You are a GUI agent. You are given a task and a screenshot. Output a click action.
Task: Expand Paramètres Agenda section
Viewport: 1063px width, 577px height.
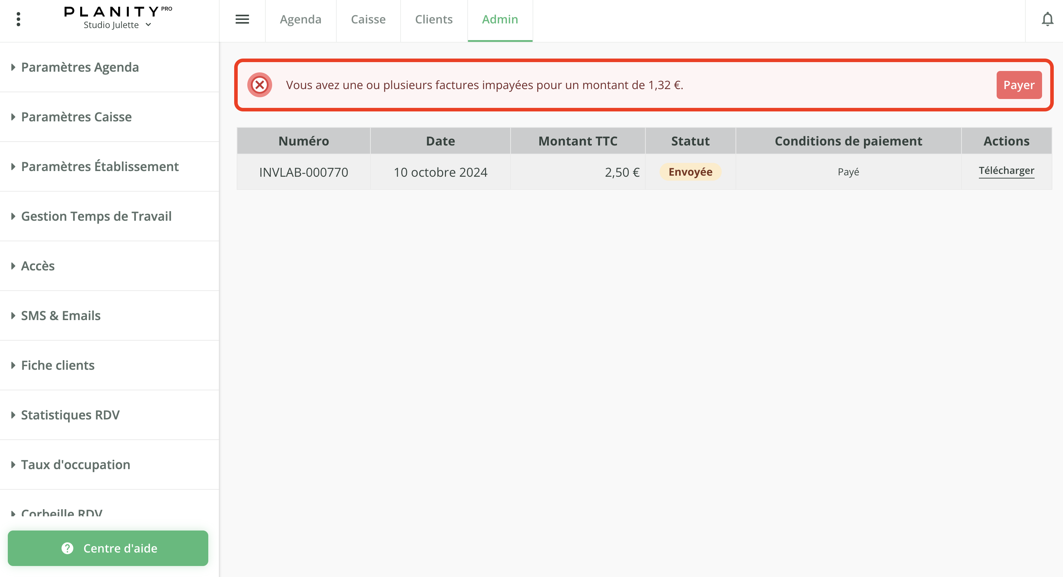[x=79, y=67]
